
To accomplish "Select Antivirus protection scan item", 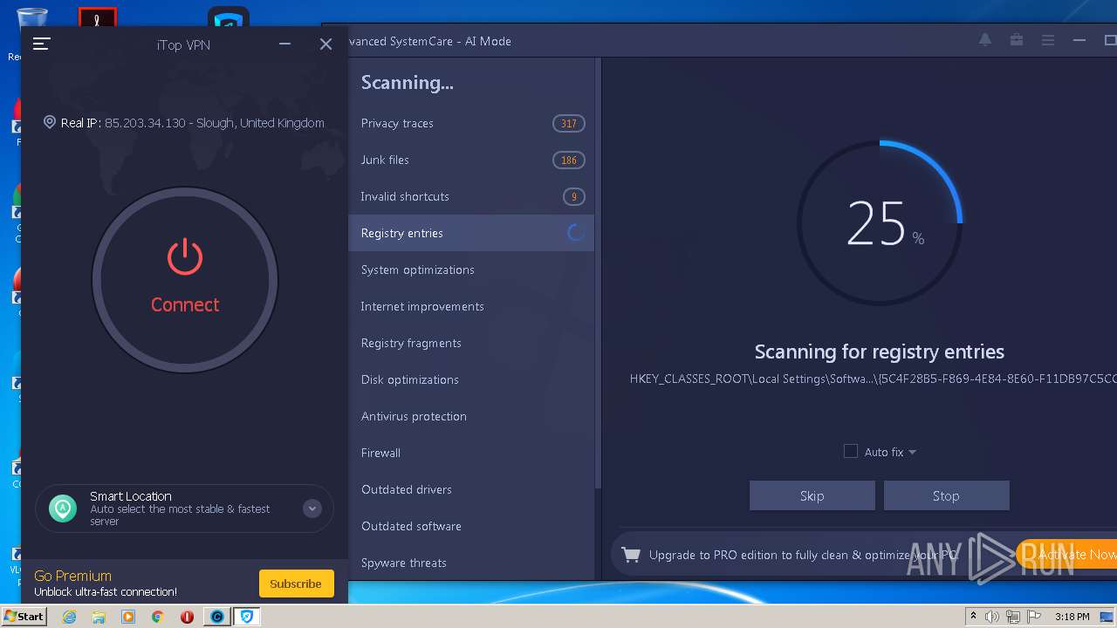I will 471,416.
